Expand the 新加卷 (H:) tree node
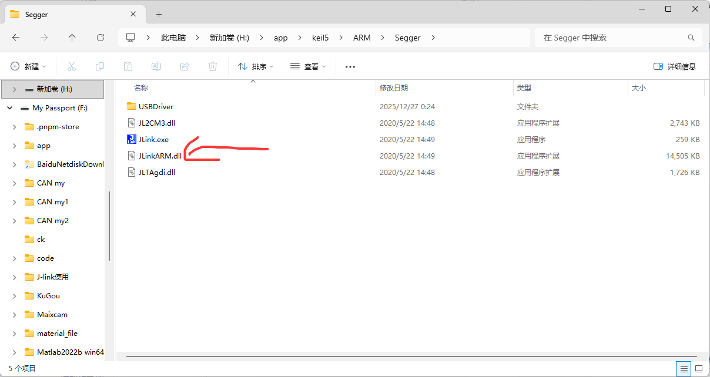The height and width of the screenshot is (377, 710). 14,89
